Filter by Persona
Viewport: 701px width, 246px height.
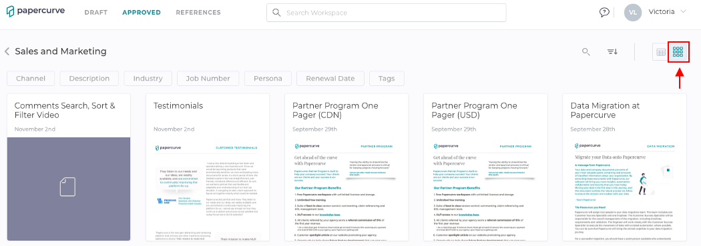tap(268, 78)
